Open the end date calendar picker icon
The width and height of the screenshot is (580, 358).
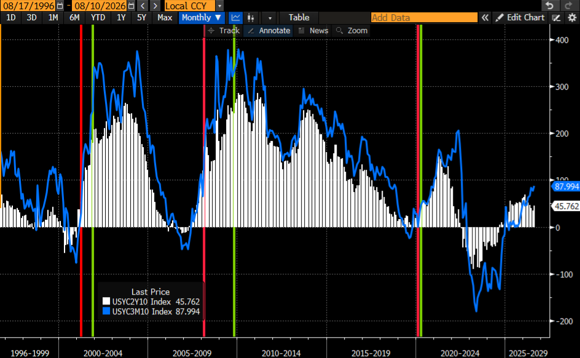(x=131, y=6)
